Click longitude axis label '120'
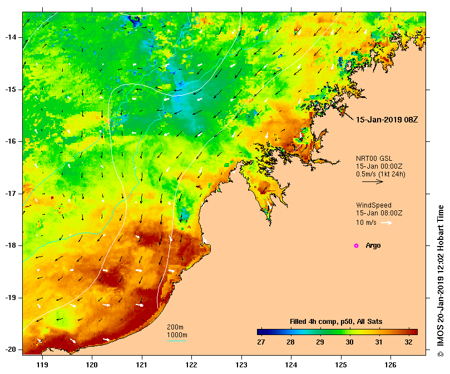 point(92,365)
